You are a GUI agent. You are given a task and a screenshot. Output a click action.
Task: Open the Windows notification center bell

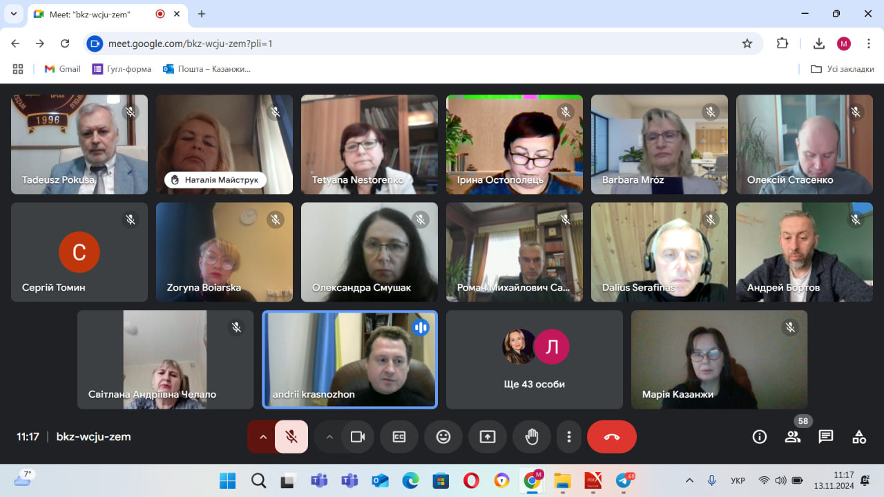click(865, 480)
